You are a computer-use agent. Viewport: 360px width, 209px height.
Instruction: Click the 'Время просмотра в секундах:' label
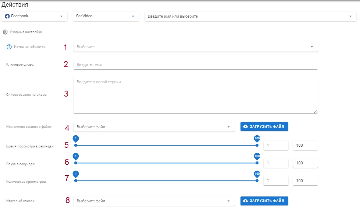[x=30, y=146]
